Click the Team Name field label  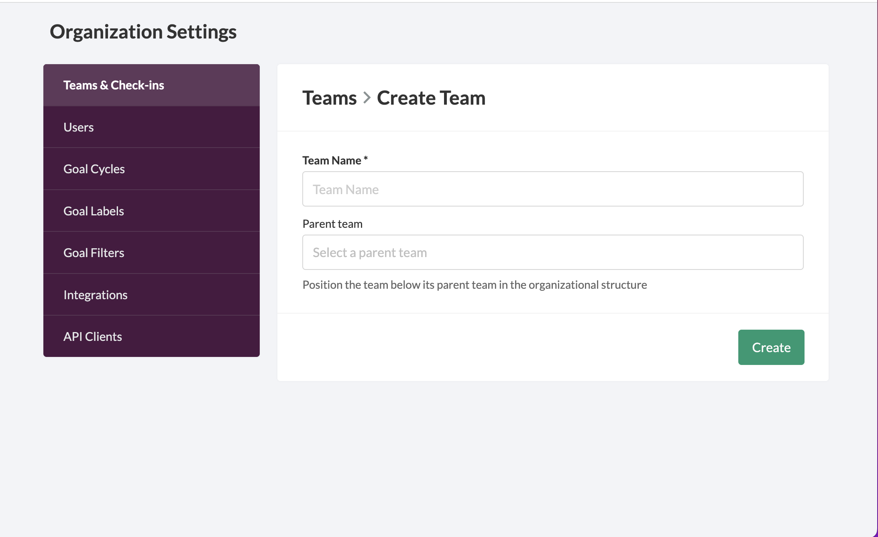click(x=335, y=160)
